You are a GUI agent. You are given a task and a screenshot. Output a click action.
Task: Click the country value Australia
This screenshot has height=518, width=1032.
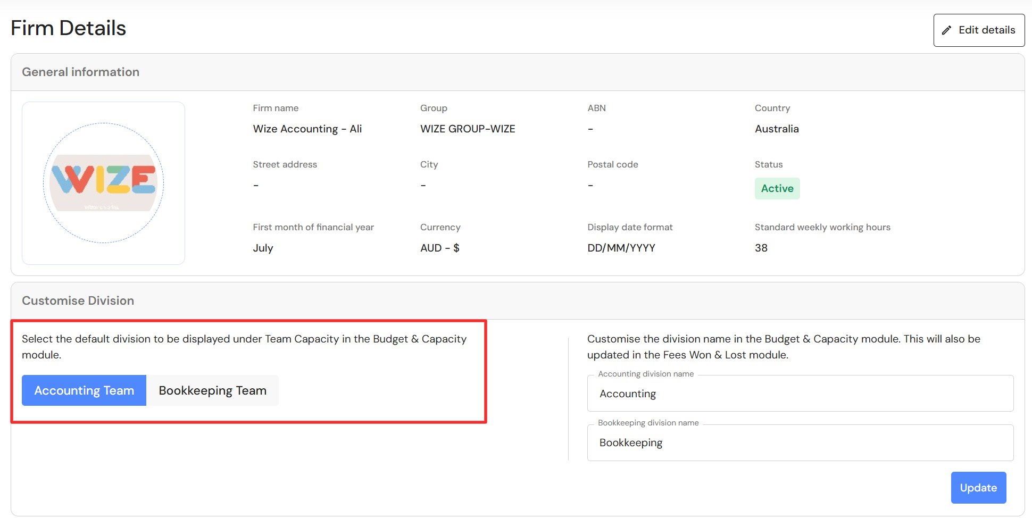(x=777, y=129)
